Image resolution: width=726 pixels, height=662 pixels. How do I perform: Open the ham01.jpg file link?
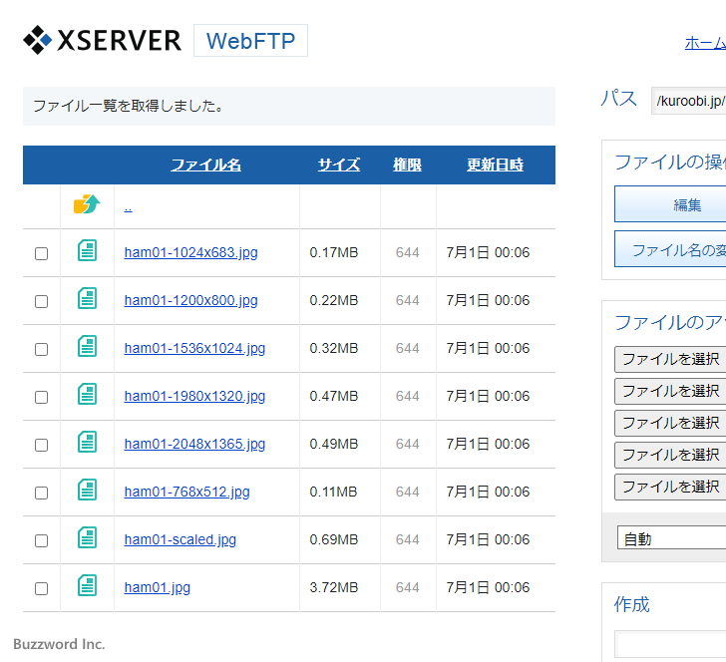pyautogui.click(x=157, y=587)
